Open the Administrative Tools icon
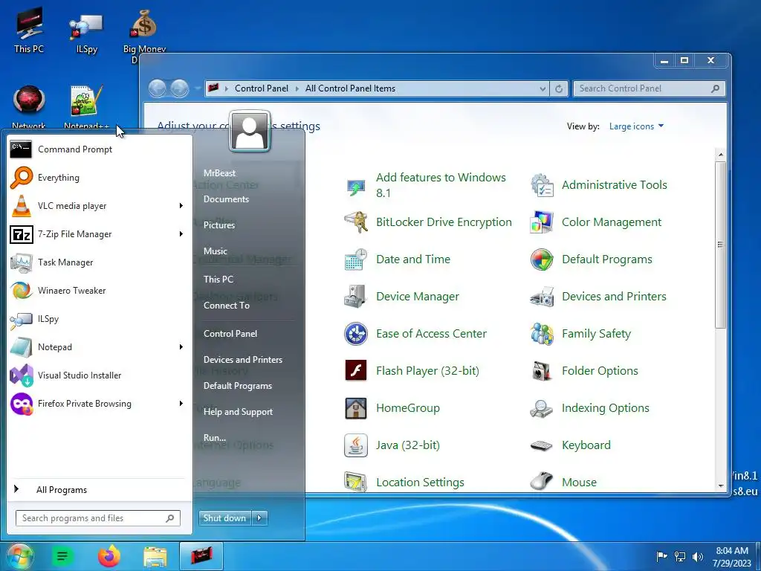The height and width of the screenshot is (571, 761). (x=541, y=185)
